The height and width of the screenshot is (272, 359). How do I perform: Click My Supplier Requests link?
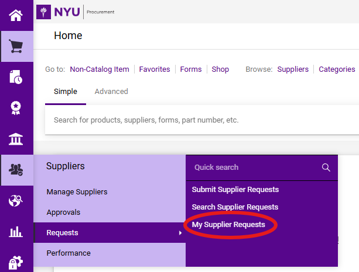coord(228,225)
